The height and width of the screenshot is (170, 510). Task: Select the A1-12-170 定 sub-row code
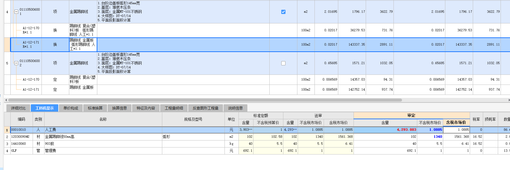point(31,80)
